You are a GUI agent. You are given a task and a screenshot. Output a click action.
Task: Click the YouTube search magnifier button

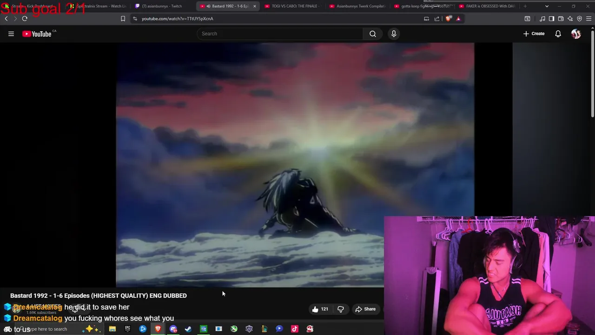pos(373,33)
